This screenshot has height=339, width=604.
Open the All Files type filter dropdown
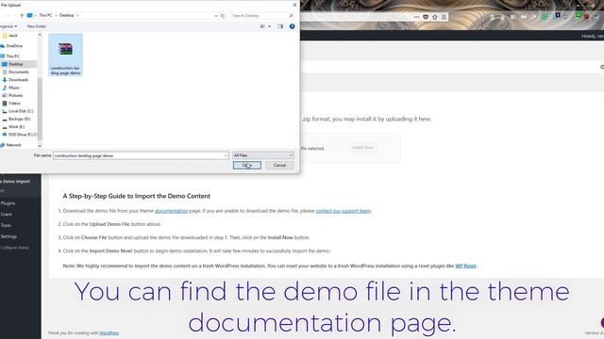pyautogui.click(x=263, y=155)
